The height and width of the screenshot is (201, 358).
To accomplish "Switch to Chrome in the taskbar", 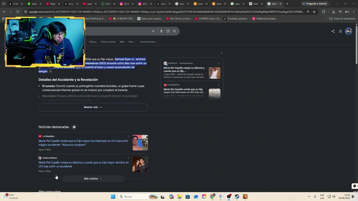I will (212, 197).
